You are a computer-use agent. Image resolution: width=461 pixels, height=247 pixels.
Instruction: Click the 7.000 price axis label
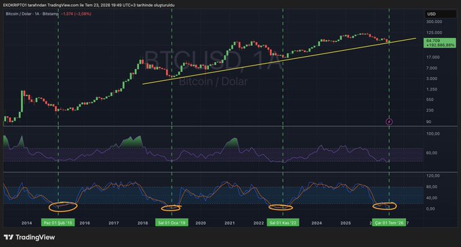click(x=432, y=68)
